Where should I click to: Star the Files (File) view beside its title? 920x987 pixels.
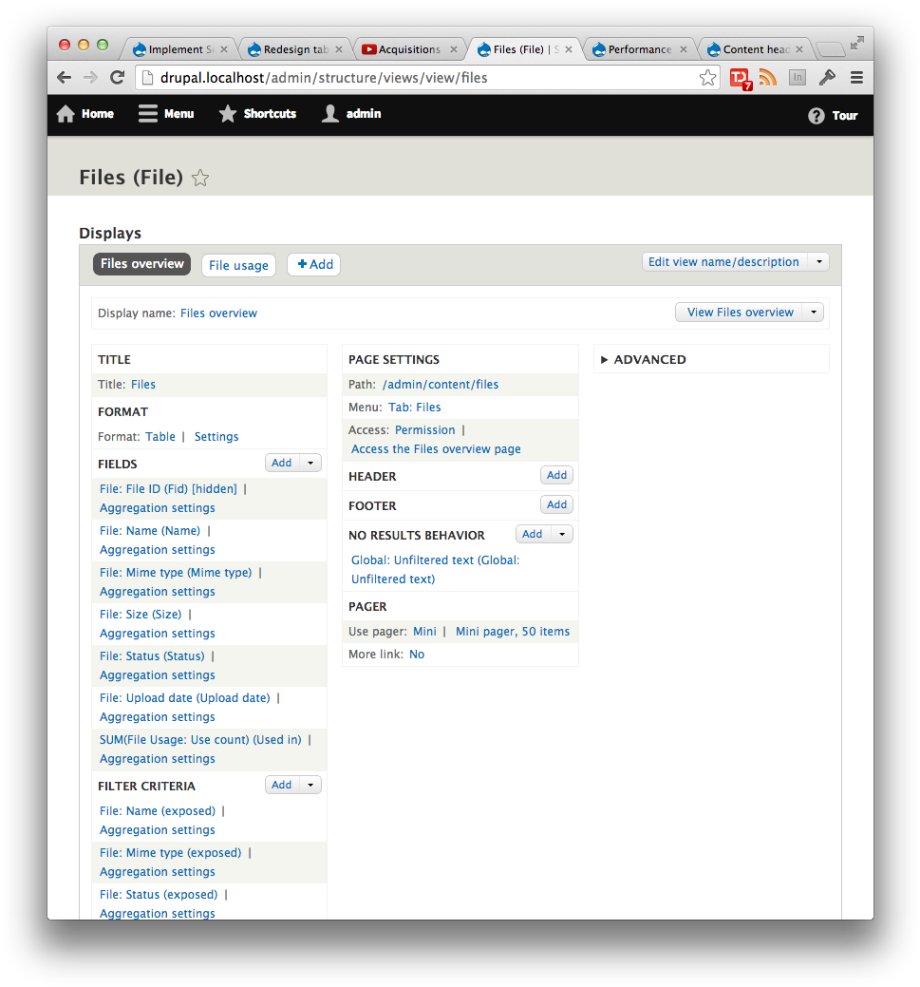200,177
